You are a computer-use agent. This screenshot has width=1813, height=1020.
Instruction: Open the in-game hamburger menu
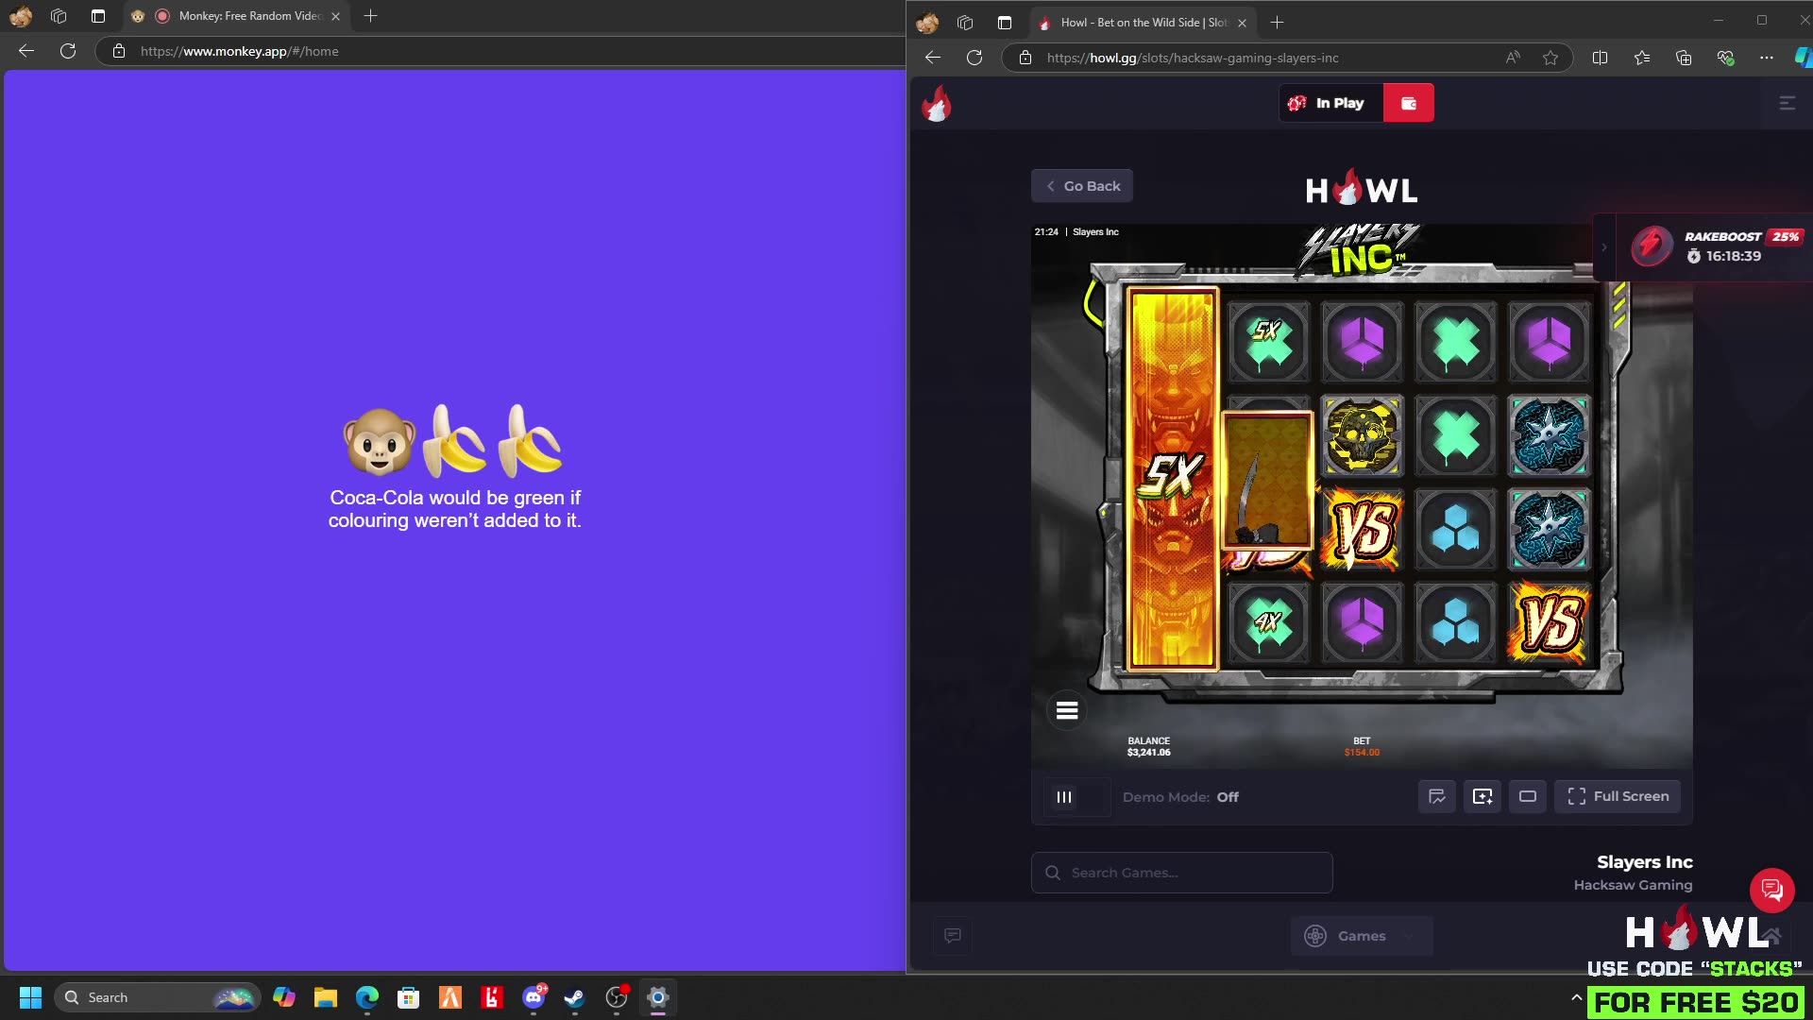coord(1066,710)
